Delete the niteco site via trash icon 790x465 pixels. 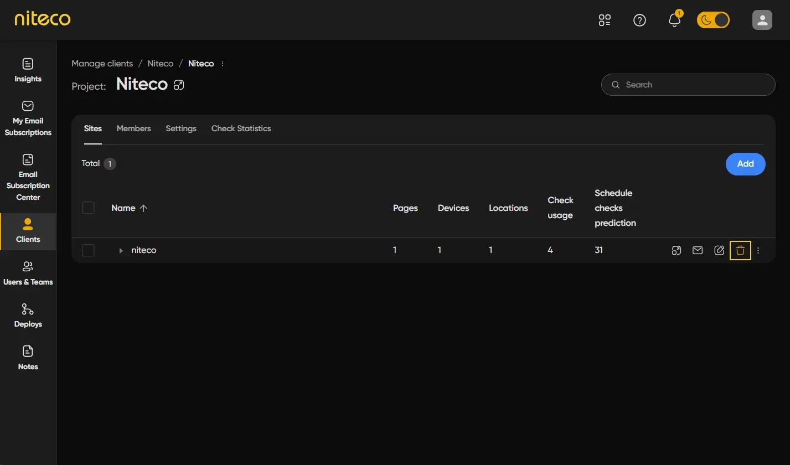pyautogui.click(x=740, y=250)
